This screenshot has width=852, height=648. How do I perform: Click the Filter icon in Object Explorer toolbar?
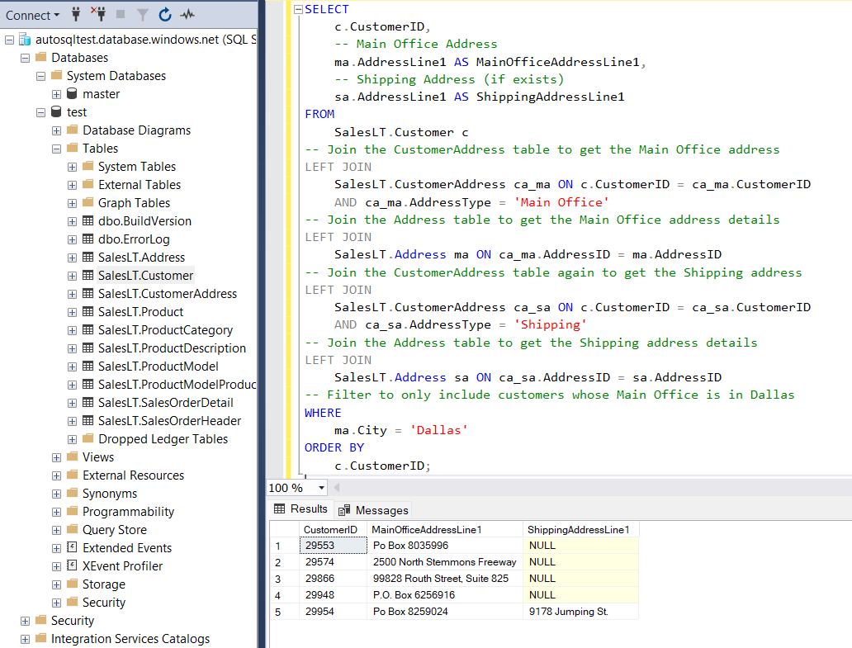tap(143, 14)
